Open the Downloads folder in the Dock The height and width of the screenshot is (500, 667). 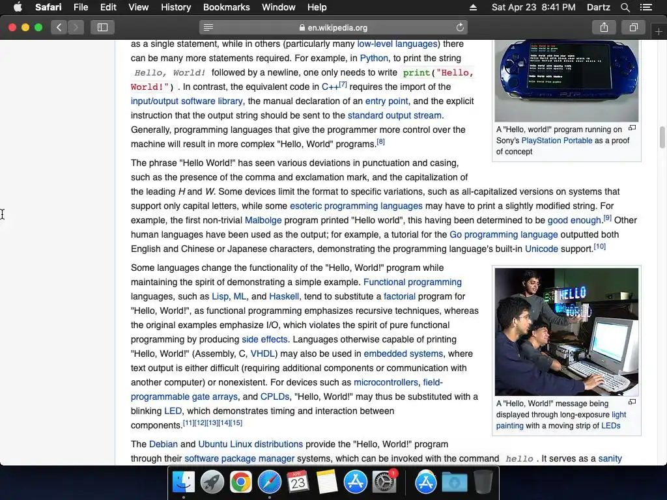pyautogui.click(x=454, y=482)
